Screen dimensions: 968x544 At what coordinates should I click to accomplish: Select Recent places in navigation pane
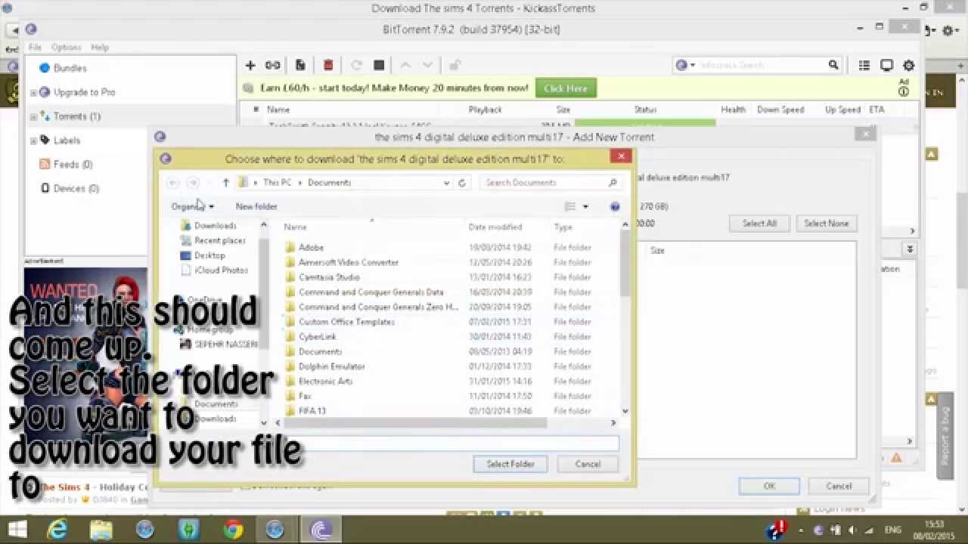tap(220, 240)
